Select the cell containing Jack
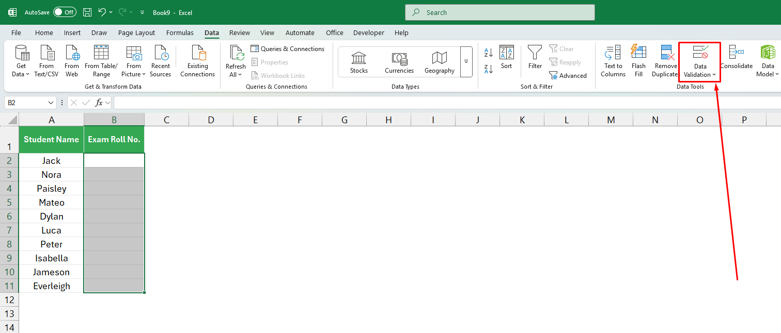 pyautogui.click(x=51, y=160)
